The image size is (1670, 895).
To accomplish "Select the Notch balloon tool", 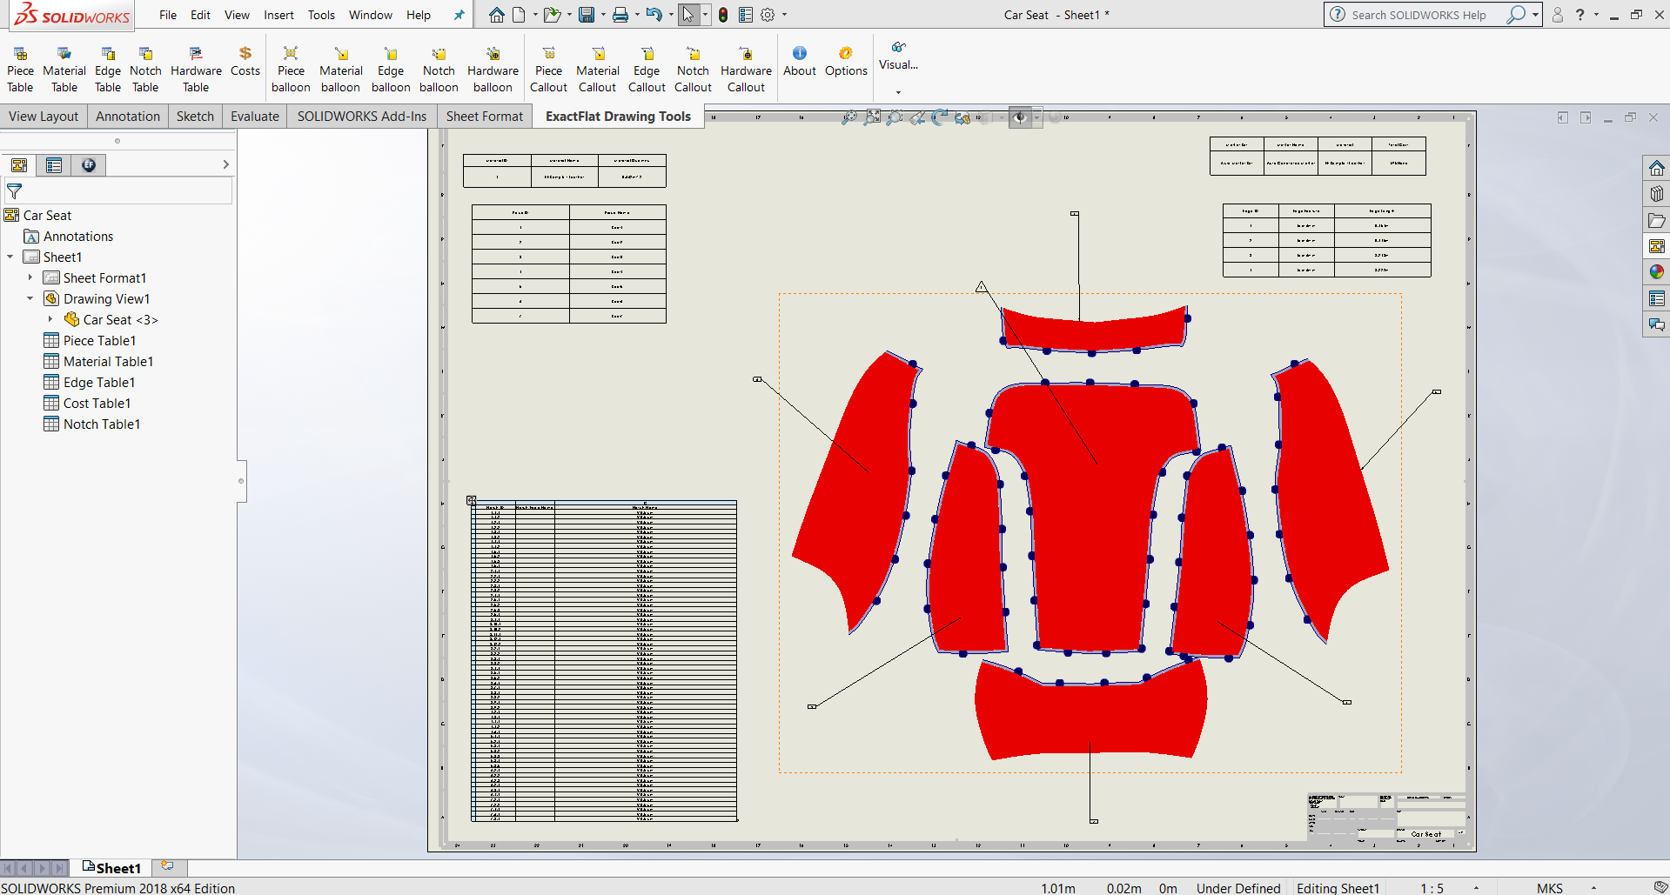I will (x=439, y=70).
